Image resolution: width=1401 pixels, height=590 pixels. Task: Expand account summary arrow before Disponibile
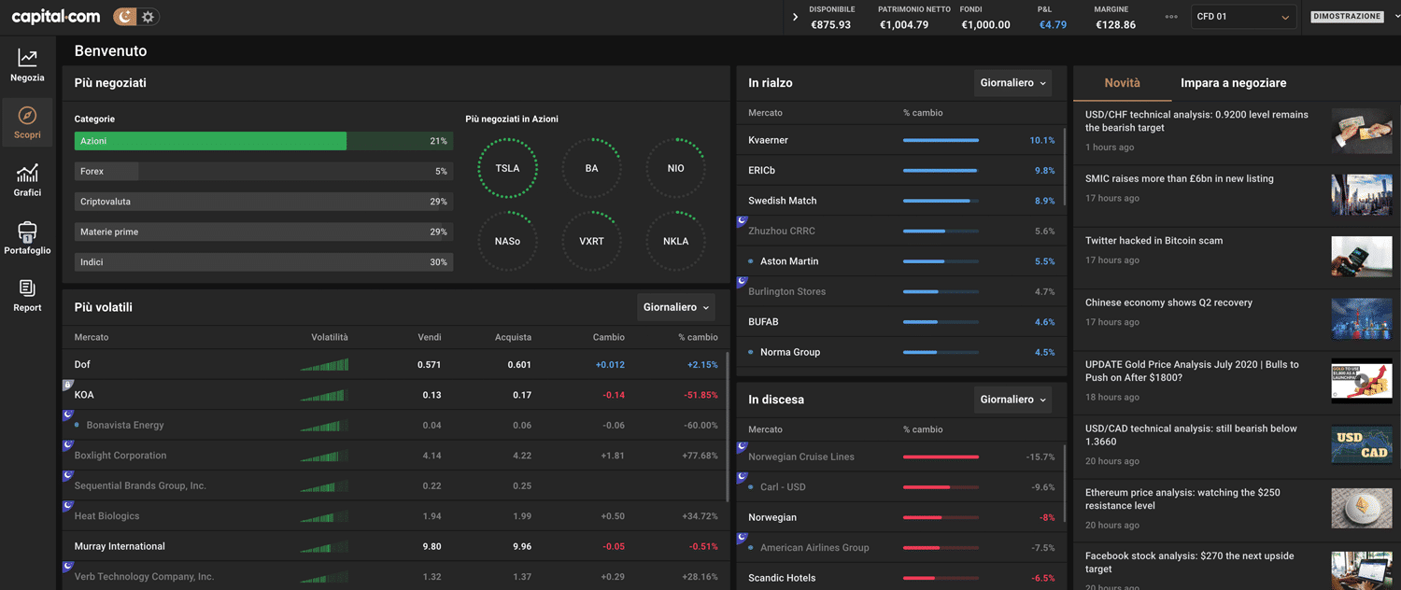click(x=795, y=17)
